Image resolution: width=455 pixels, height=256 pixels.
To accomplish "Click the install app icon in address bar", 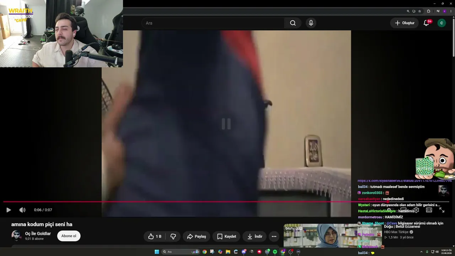I will (414, 11).
